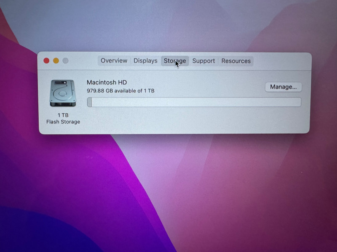Click the desktop wallpaper above the window
337x252 pixels.
[168, 25]
